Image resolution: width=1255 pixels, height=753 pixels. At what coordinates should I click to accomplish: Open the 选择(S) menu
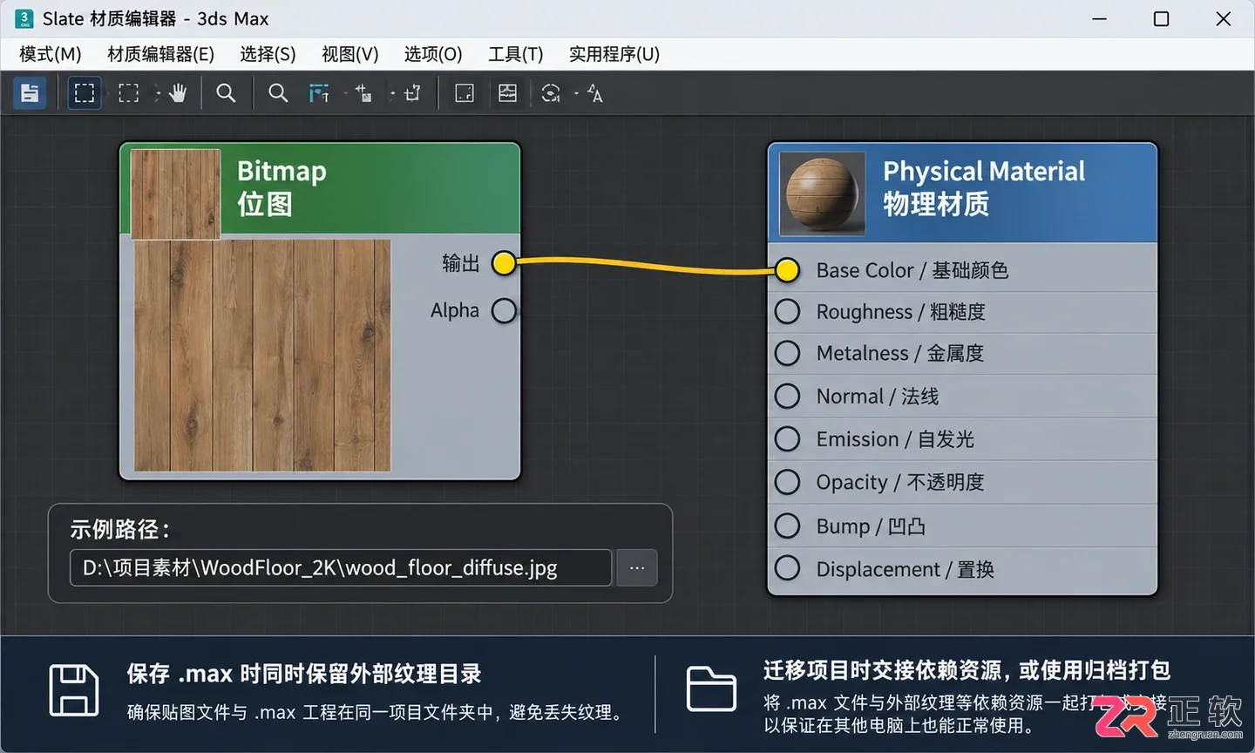(x=268, y=54)
